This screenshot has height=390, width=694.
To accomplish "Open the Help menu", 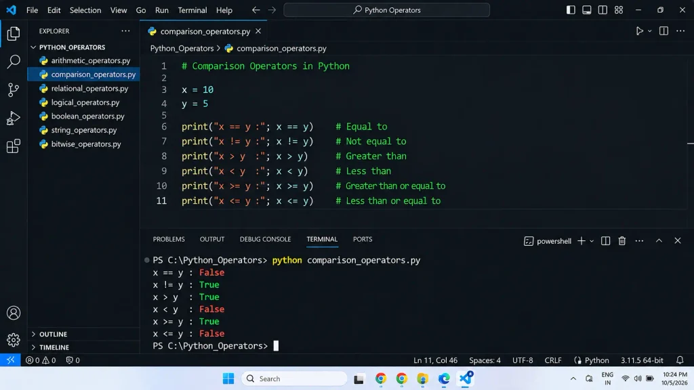I will (x=224, y=9).
